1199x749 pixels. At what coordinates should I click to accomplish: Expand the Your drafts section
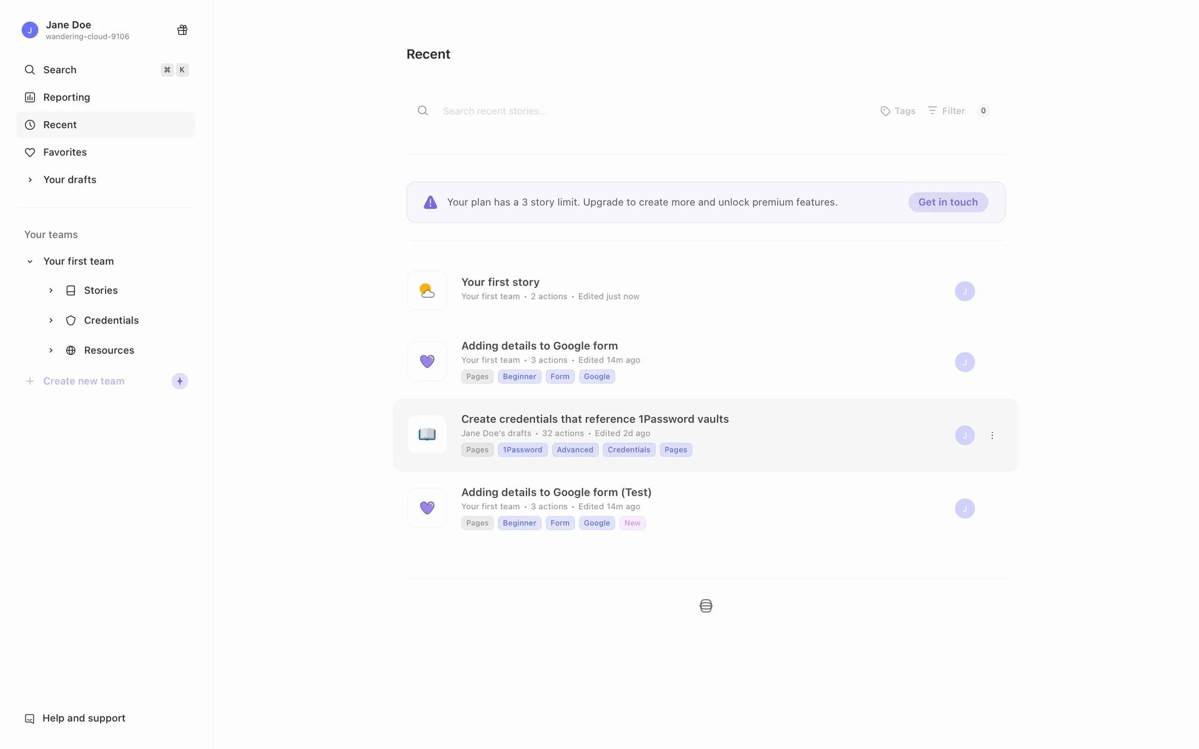tap(30, 180)
